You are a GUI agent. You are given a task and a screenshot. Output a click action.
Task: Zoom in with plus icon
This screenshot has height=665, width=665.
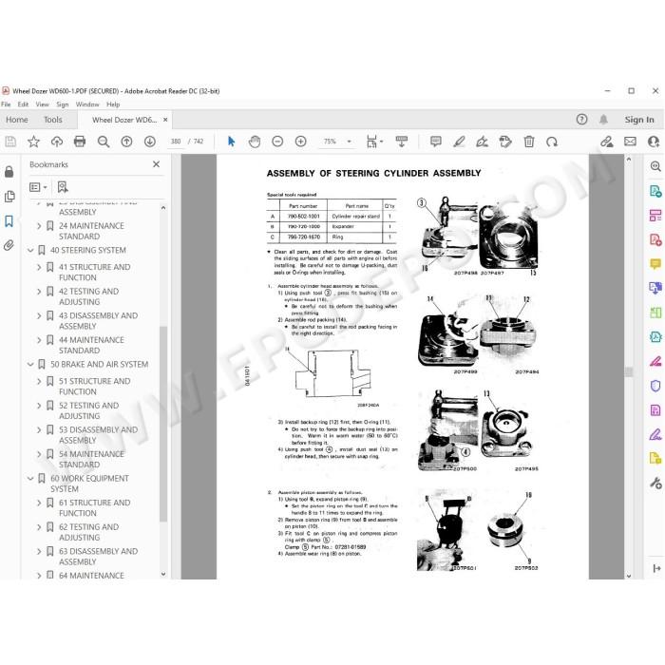(x=301, y=142)
